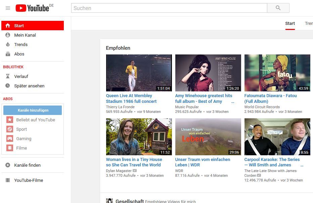Open Fatoumata Diawara Fatou thumbnail

click(x=277, y=73)
